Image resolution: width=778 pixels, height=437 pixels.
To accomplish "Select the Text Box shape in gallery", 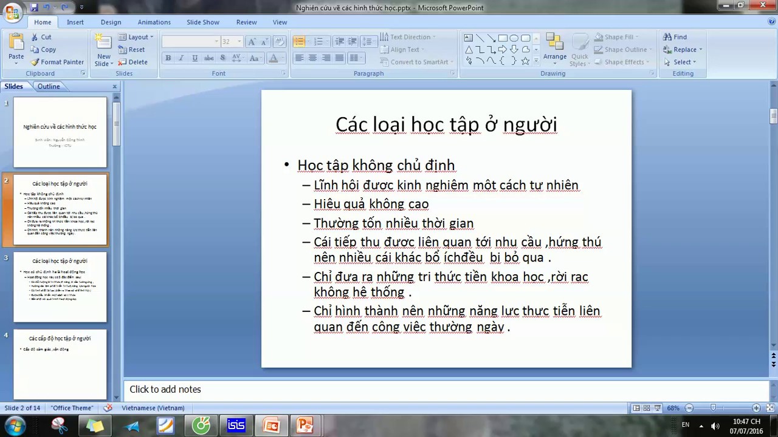I will pyautogui.click(x=469, y=38).
